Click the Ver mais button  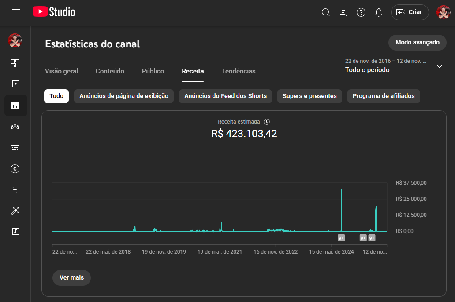(71, 278)
